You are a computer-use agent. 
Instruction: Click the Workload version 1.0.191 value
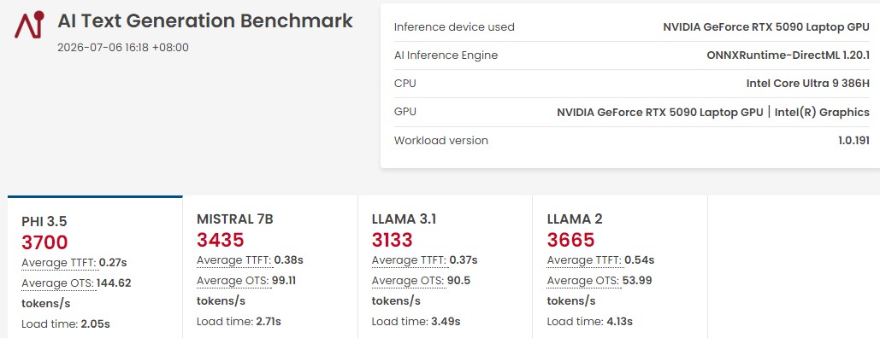pos(853,141)
